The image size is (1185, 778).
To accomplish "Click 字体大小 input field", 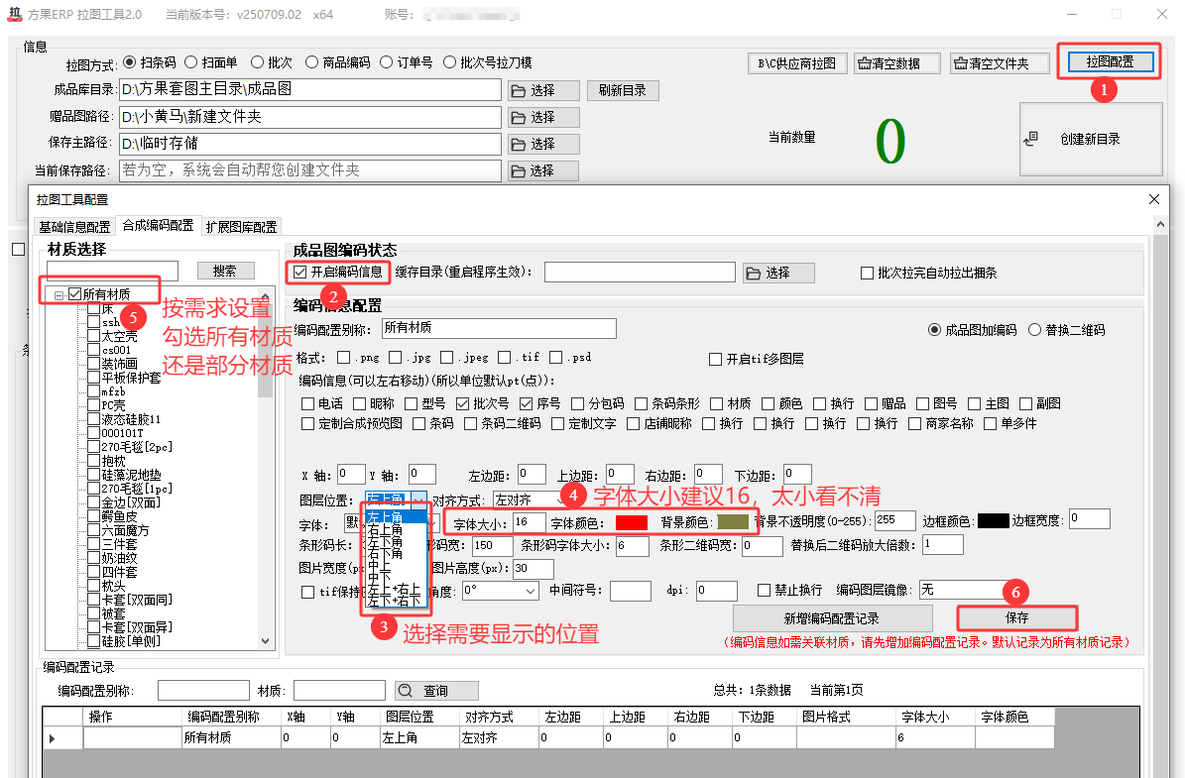I will click(x=529, y=522).
